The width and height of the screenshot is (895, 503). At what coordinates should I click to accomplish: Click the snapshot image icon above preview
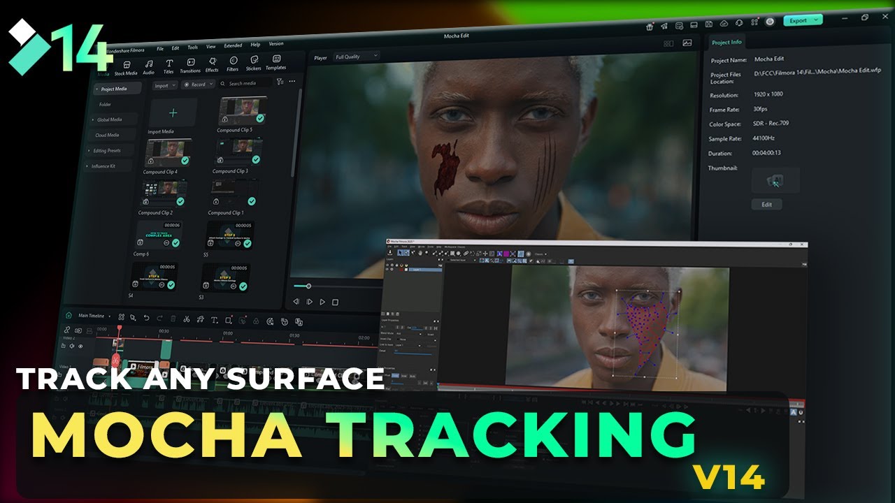click(687, 43)
